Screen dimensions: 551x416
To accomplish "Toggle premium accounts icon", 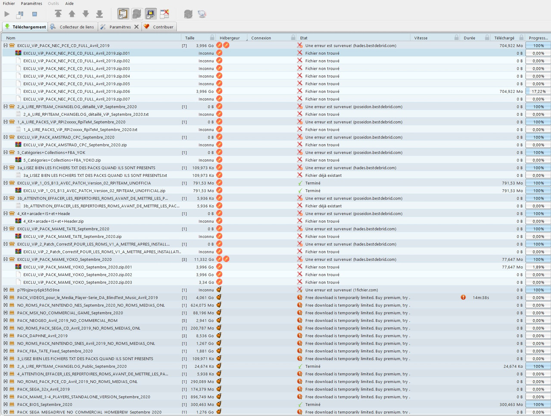I will (150, 14).
